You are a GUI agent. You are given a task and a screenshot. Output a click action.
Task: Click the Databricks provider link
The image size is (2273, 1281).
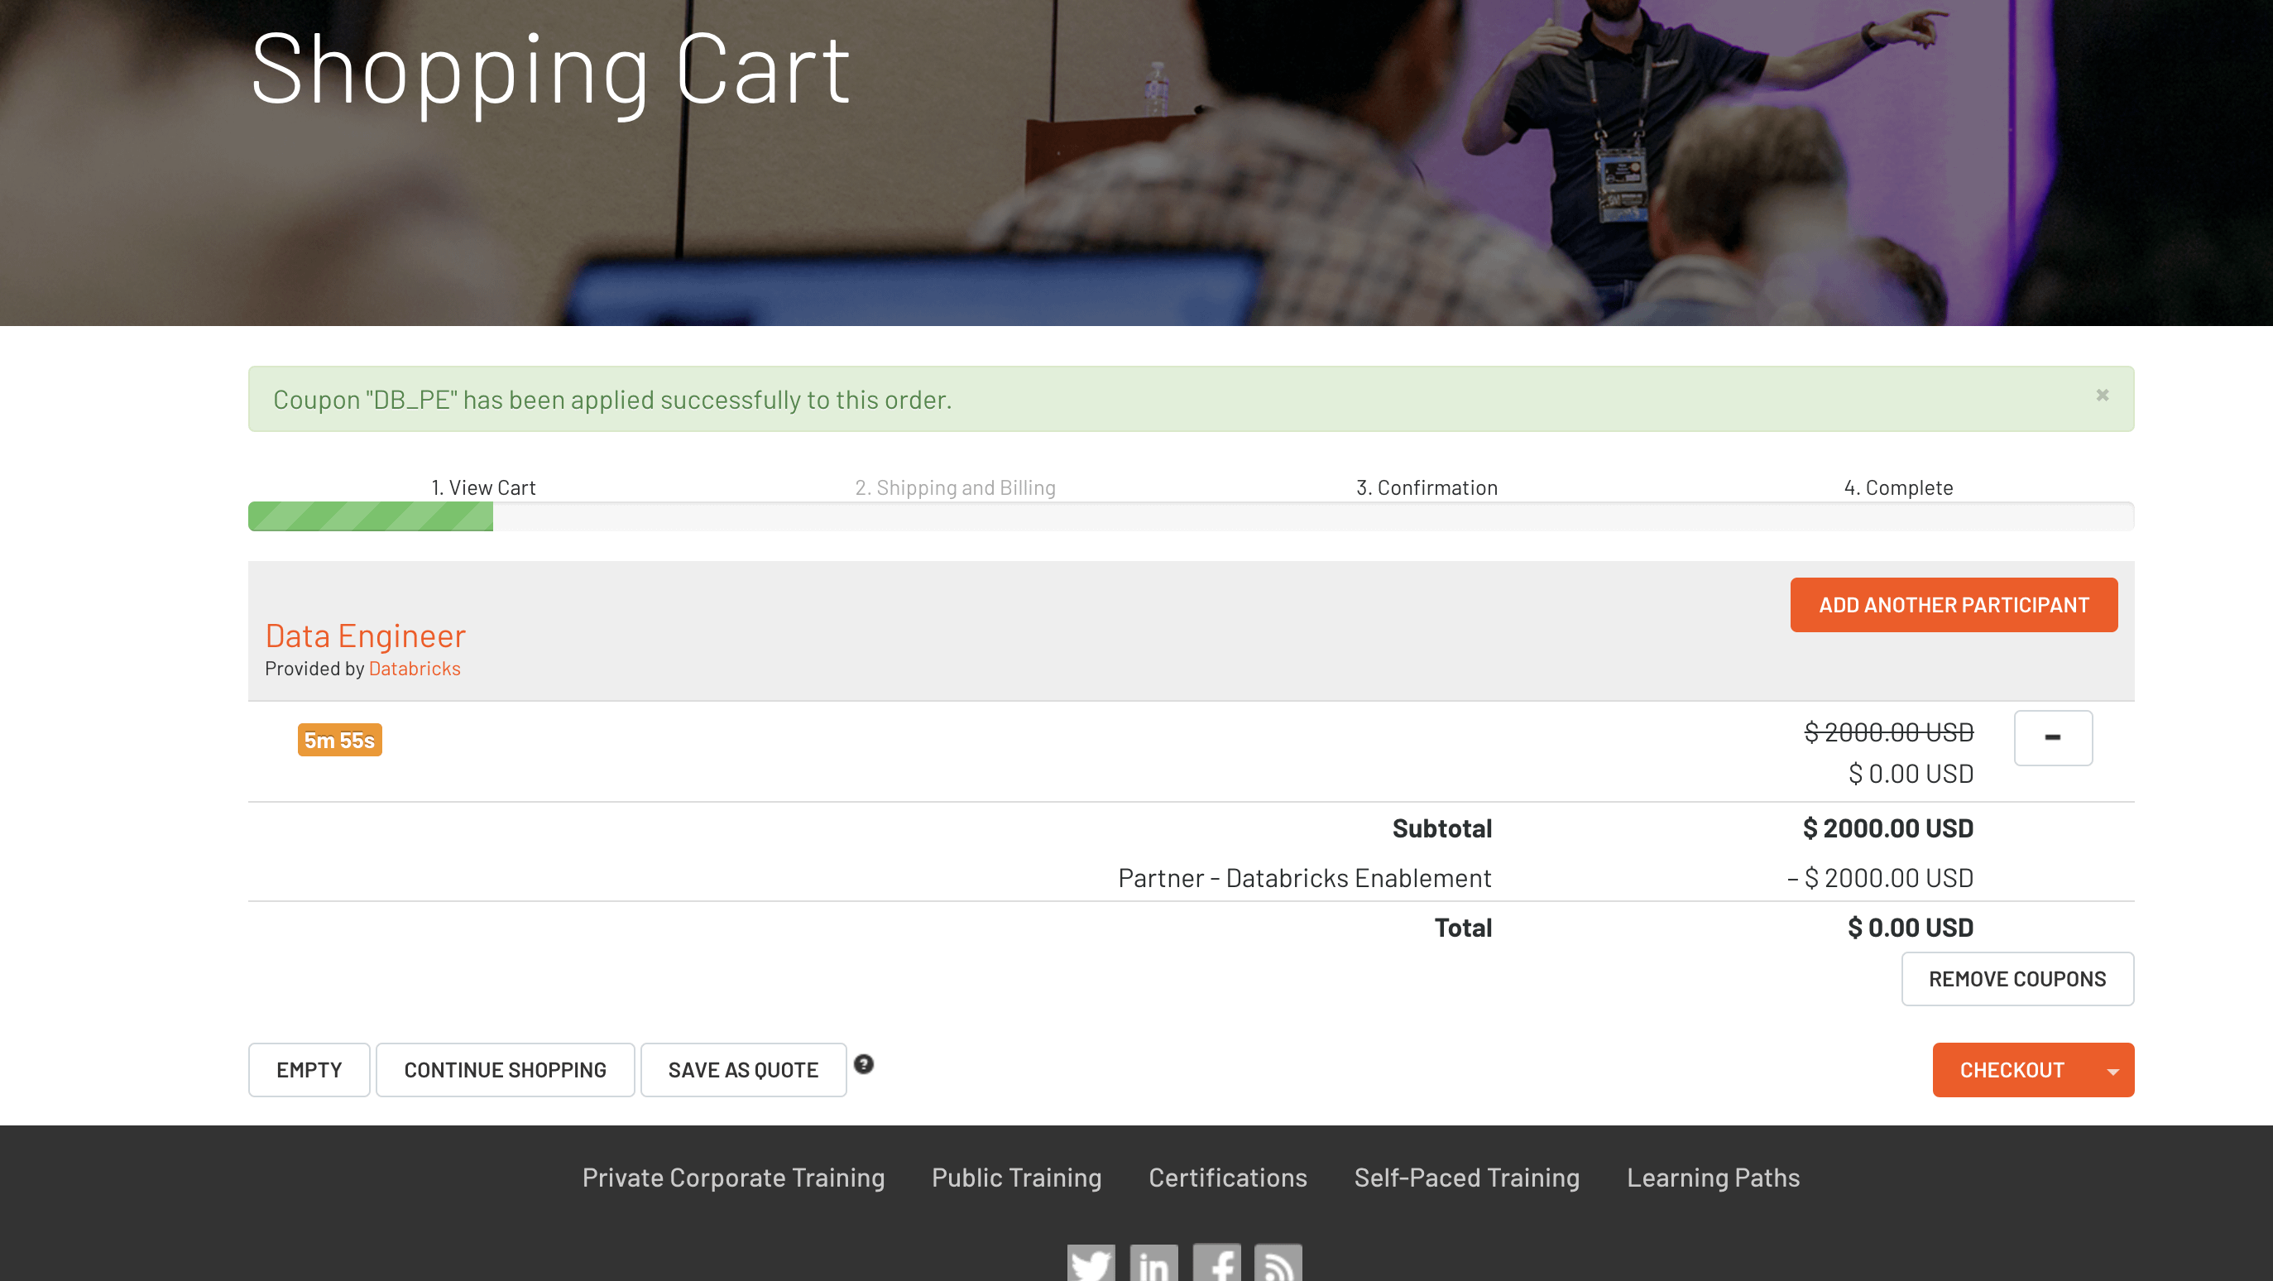pos(414,669)
